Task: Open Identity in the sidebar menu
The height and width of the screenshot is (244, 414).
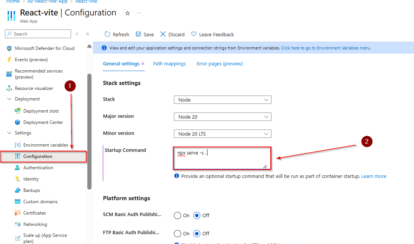Action: (31, 179)
